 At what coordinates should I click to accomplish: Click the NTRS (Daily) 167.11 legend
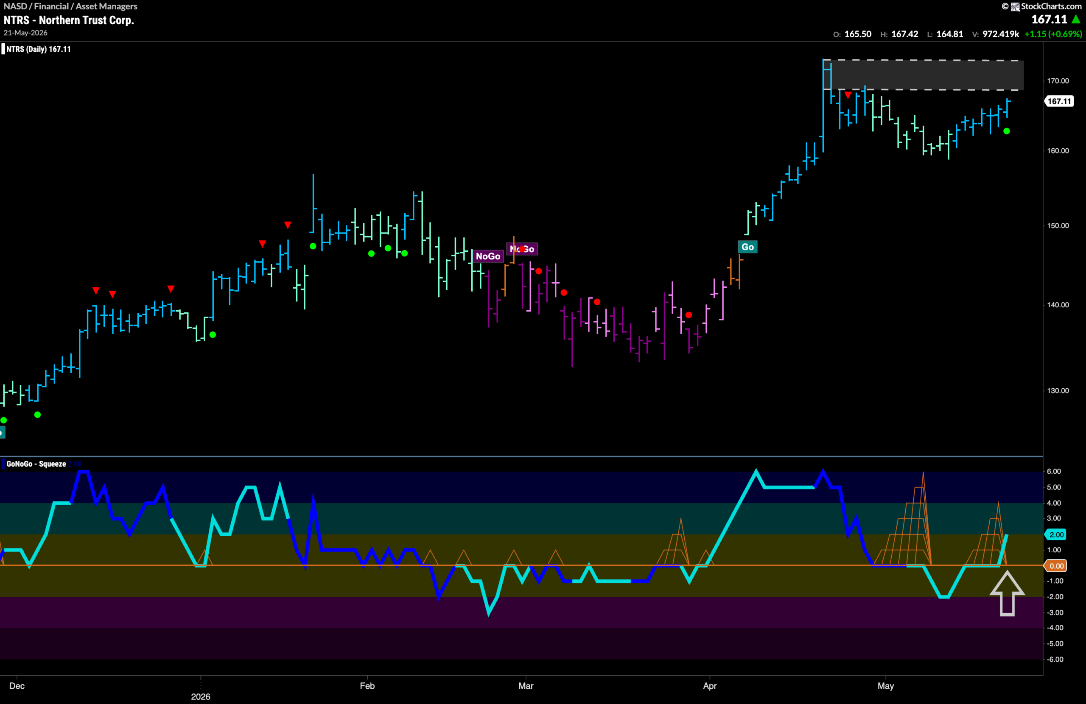pyautogui.click(x=38, y=49)
